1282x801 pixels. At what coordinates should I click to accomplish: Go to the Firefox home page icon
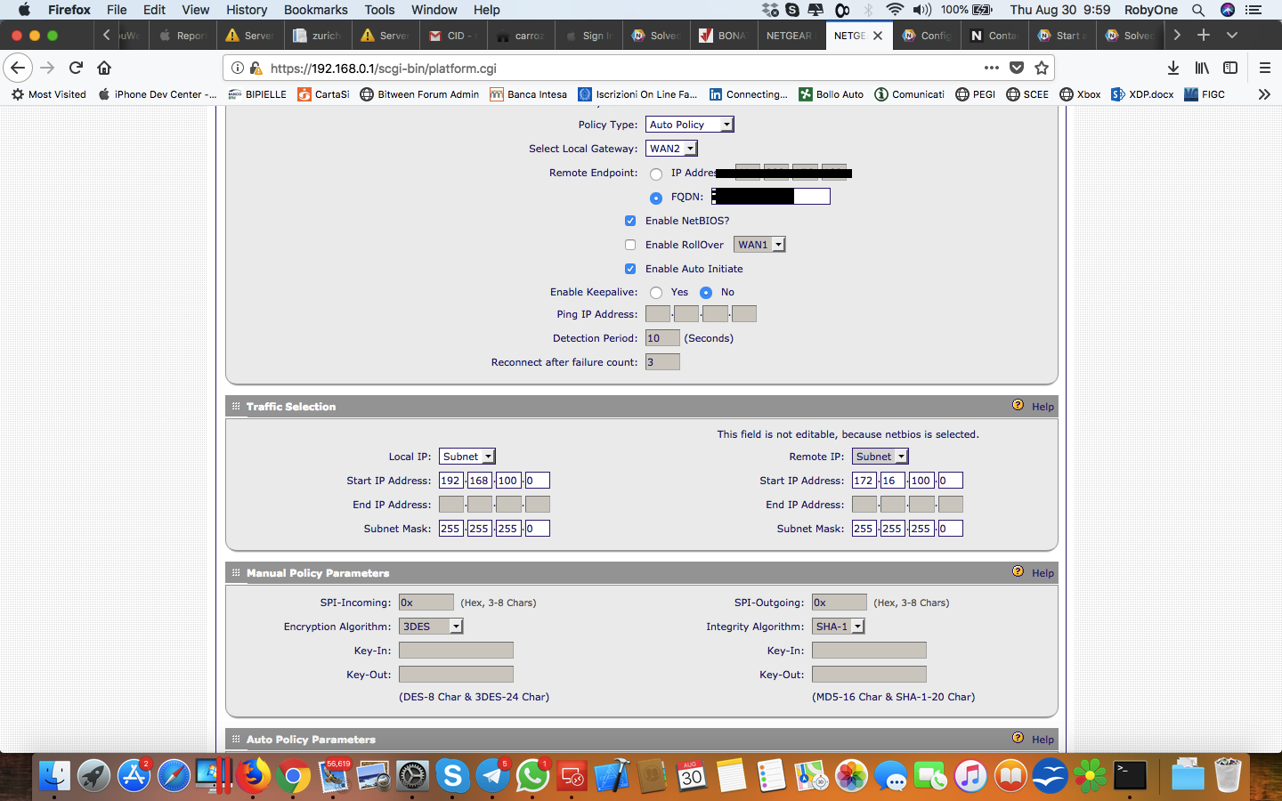(104, 68)
